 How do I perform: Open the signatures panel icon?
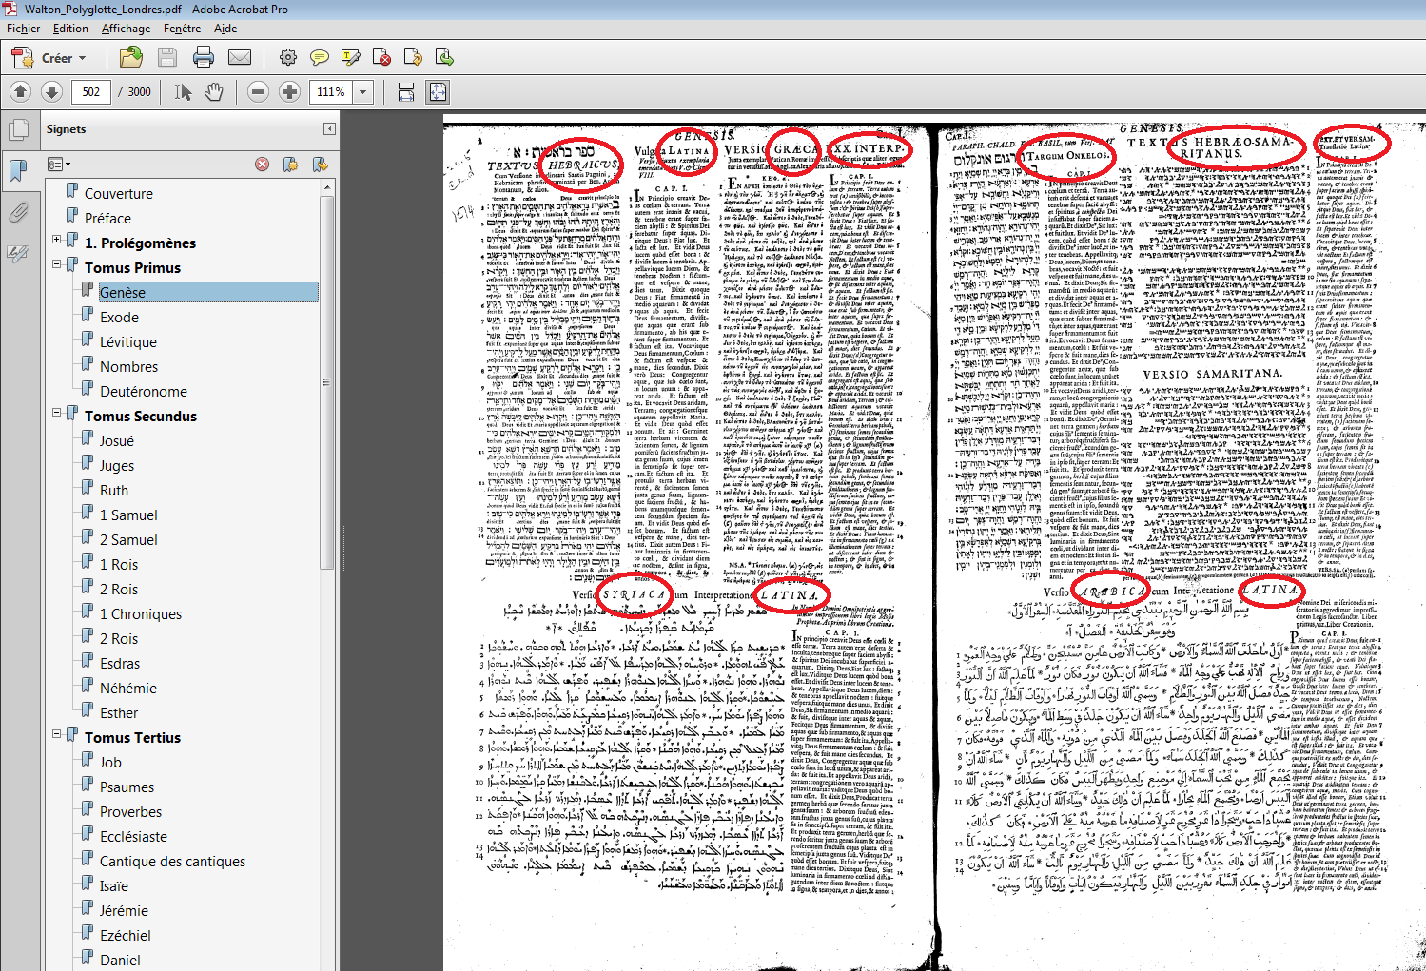coord(17,252)
